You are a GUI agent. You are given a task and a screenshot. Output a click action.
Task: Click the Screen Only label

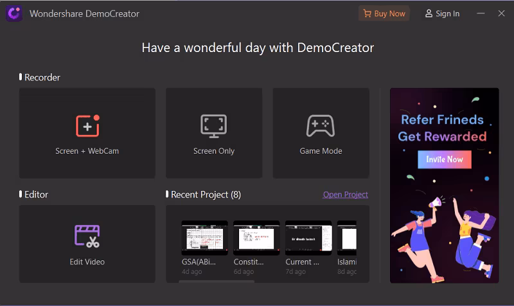[x=214, y=151]
